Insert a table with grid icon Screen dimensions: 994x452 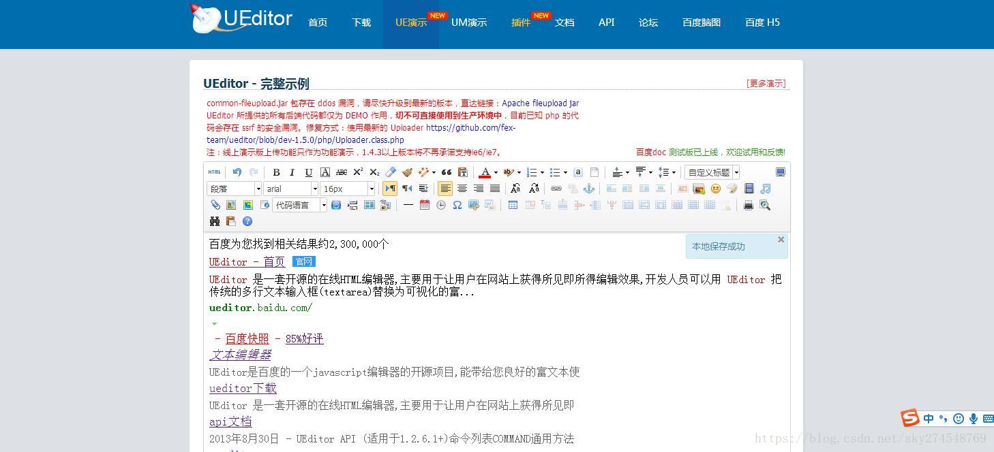[x=513, y=205]
